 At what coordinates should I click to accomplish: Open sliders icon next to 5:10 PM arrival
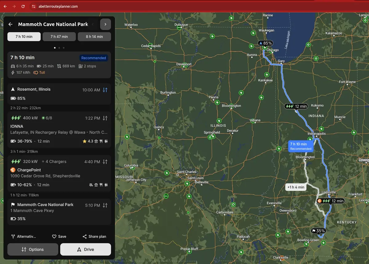(x=105, y=205)
